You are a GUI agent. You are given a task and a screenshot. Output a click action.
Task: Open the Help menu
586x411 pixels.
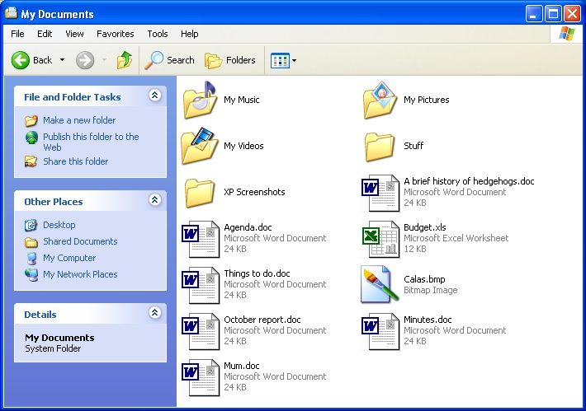pyautogui.click(x=190, y=34)
